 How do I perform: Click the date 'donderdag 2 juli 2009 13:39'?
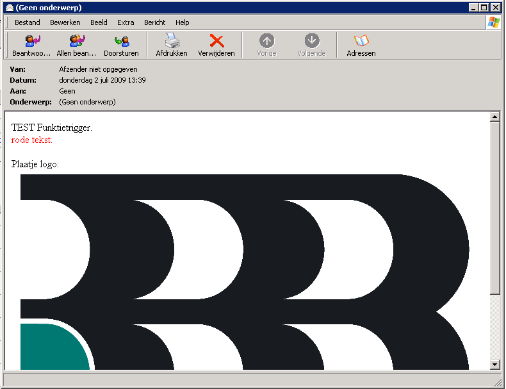(102, 80)
